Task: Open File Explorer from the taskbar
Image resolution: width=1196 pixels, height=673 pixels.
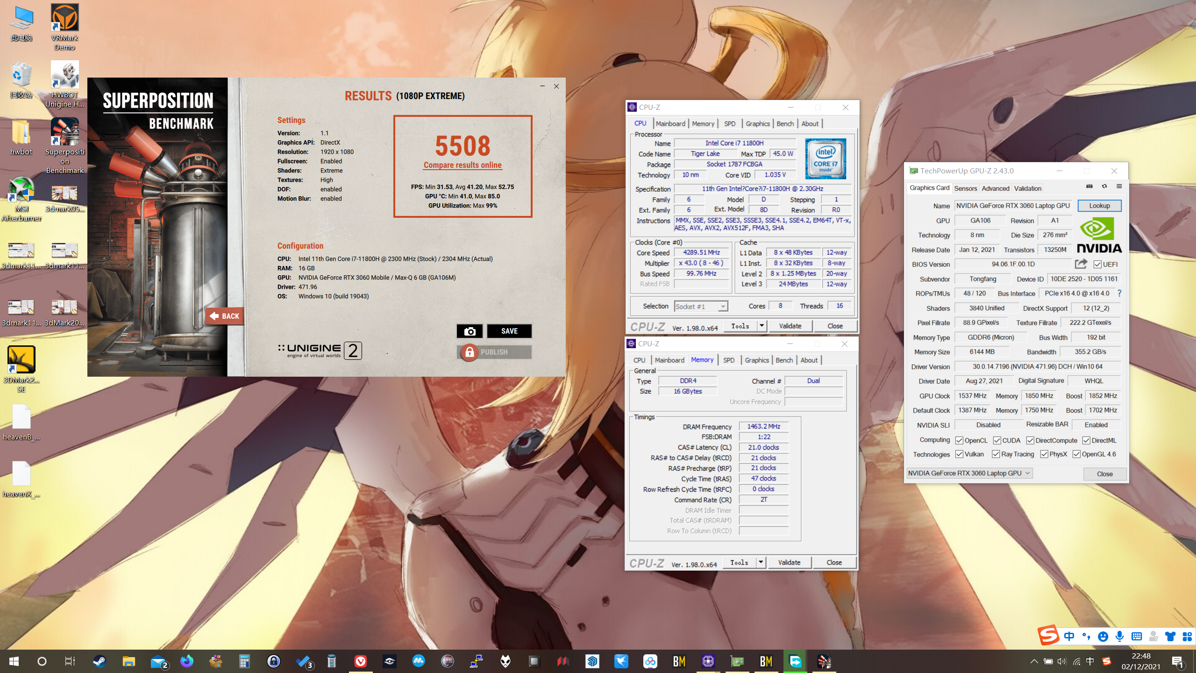Action: point(128,661)
